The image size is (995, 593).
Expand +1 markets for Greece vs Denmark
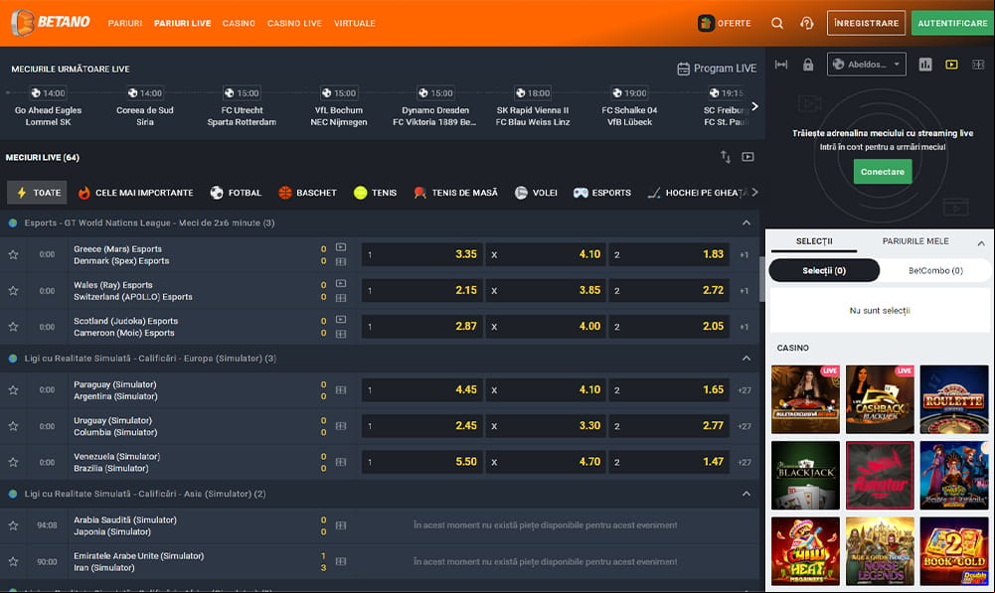(744, 255)
